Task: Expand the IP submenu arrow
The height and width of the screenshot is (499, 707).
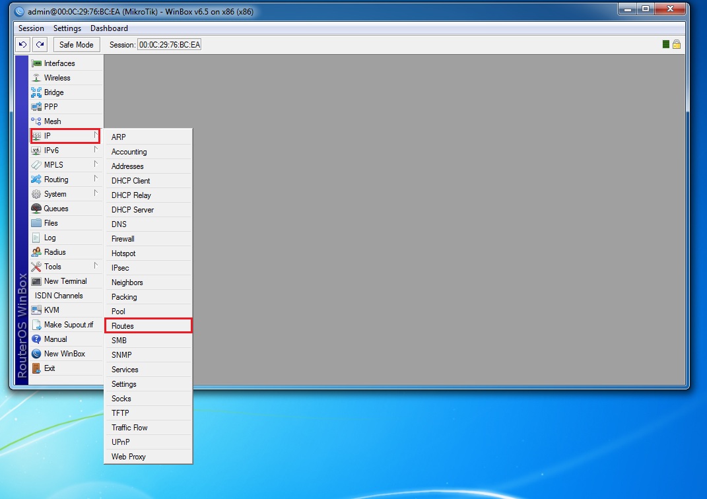Action: click(x=96, y=135)
